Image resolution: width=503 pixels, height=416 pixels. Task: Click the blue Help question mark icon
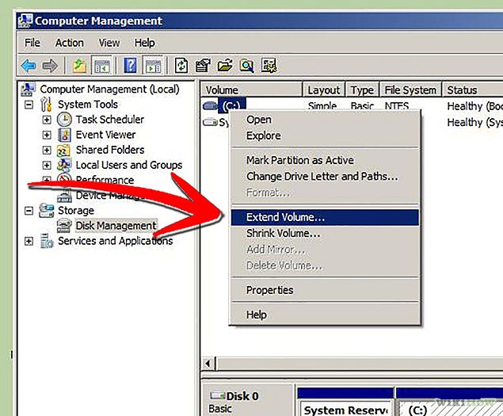(131, 66)
